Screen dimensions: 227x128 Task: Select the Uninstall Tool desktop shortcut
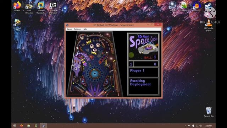pos(17,25)
